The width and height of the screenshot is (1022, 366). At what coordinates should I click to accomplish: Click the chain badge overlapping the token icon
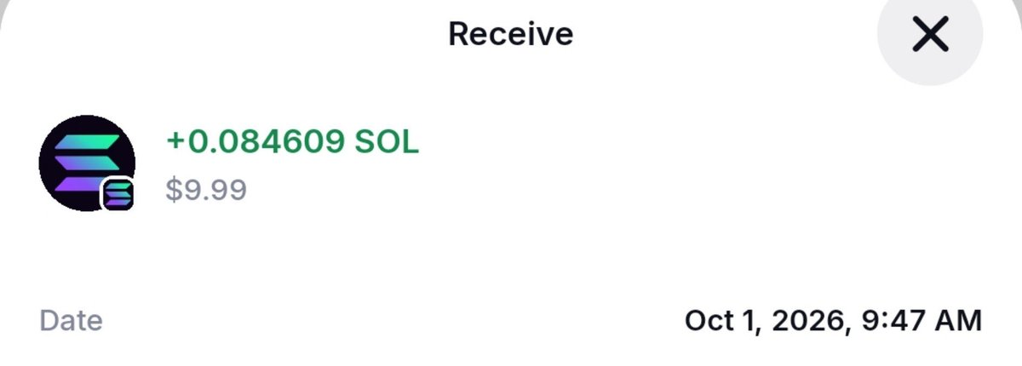(x=119, y=194)
